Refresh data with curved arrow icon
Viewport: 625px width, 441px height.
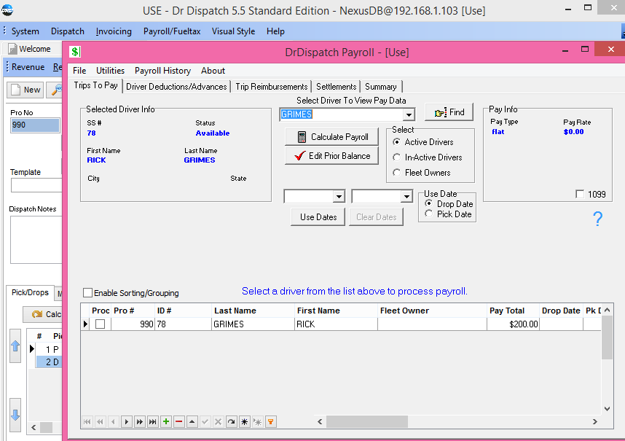point(231,421)
